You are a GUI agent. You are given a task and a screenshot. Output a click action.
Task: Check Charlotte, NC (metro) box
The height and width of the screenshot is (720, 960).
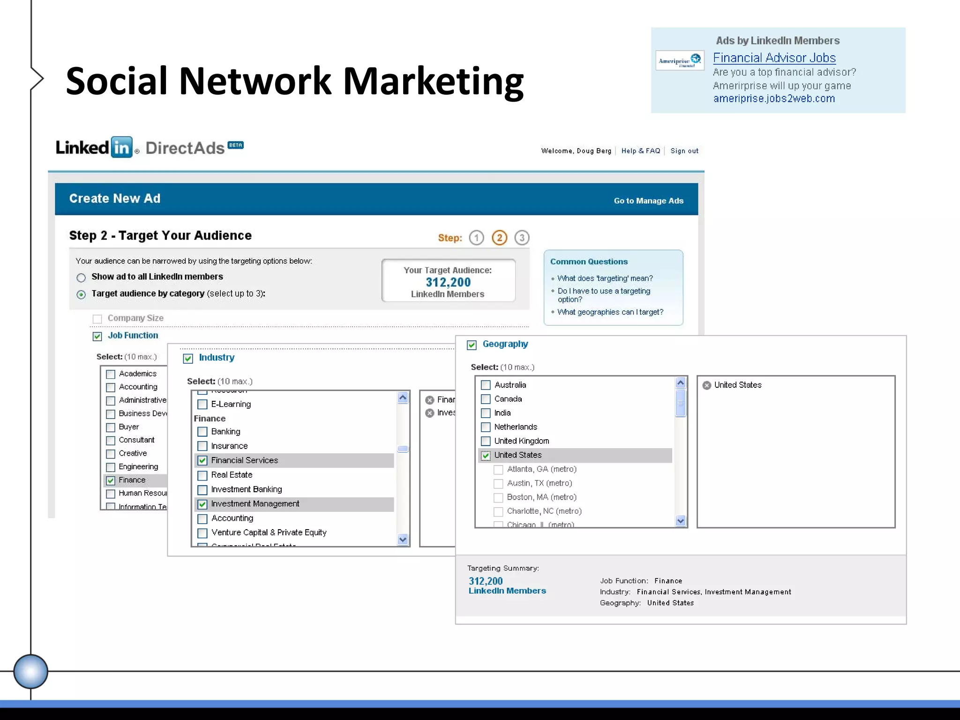coord(499,512)
